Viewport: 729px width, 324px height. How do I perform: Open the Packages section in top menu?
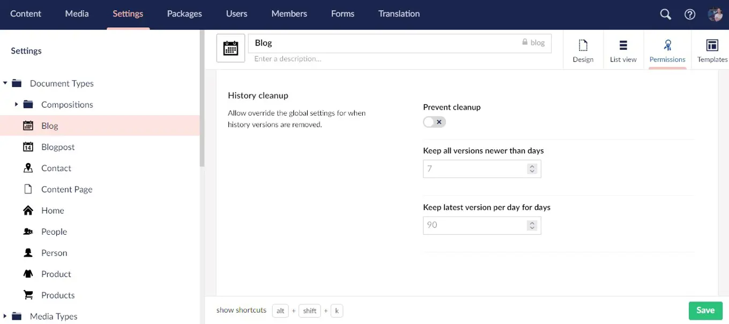[x=184, y=14]
